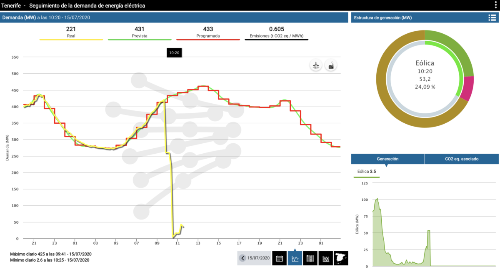Go to previous day with the back arrow
This screenshot has height=277, width=500.
[242, 258]
